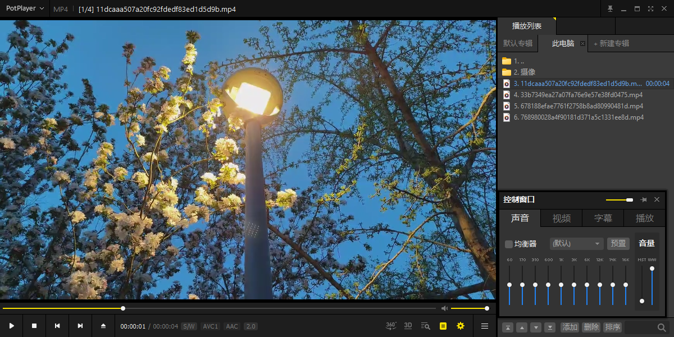Toggle the yellow playlist panel button

pyautogui.click(x=443, y=326)
